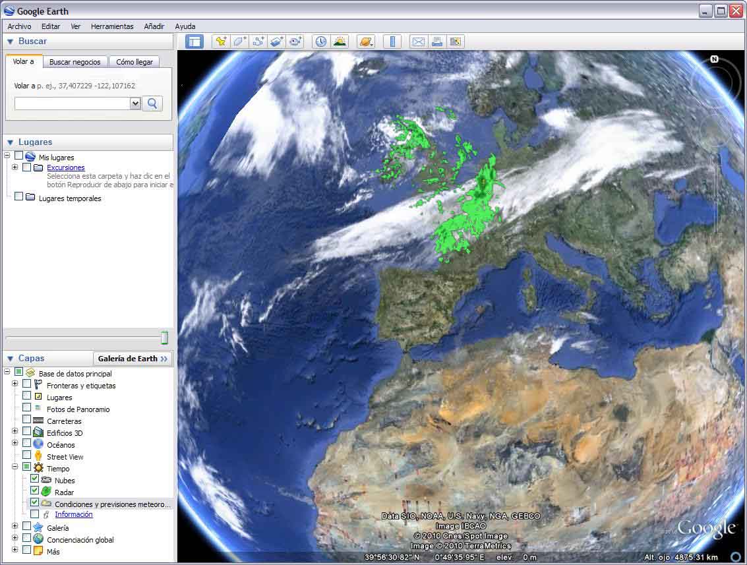747x565 pixels.
Task: Select Lugares temporales tree item
Action: click(70, 198)
